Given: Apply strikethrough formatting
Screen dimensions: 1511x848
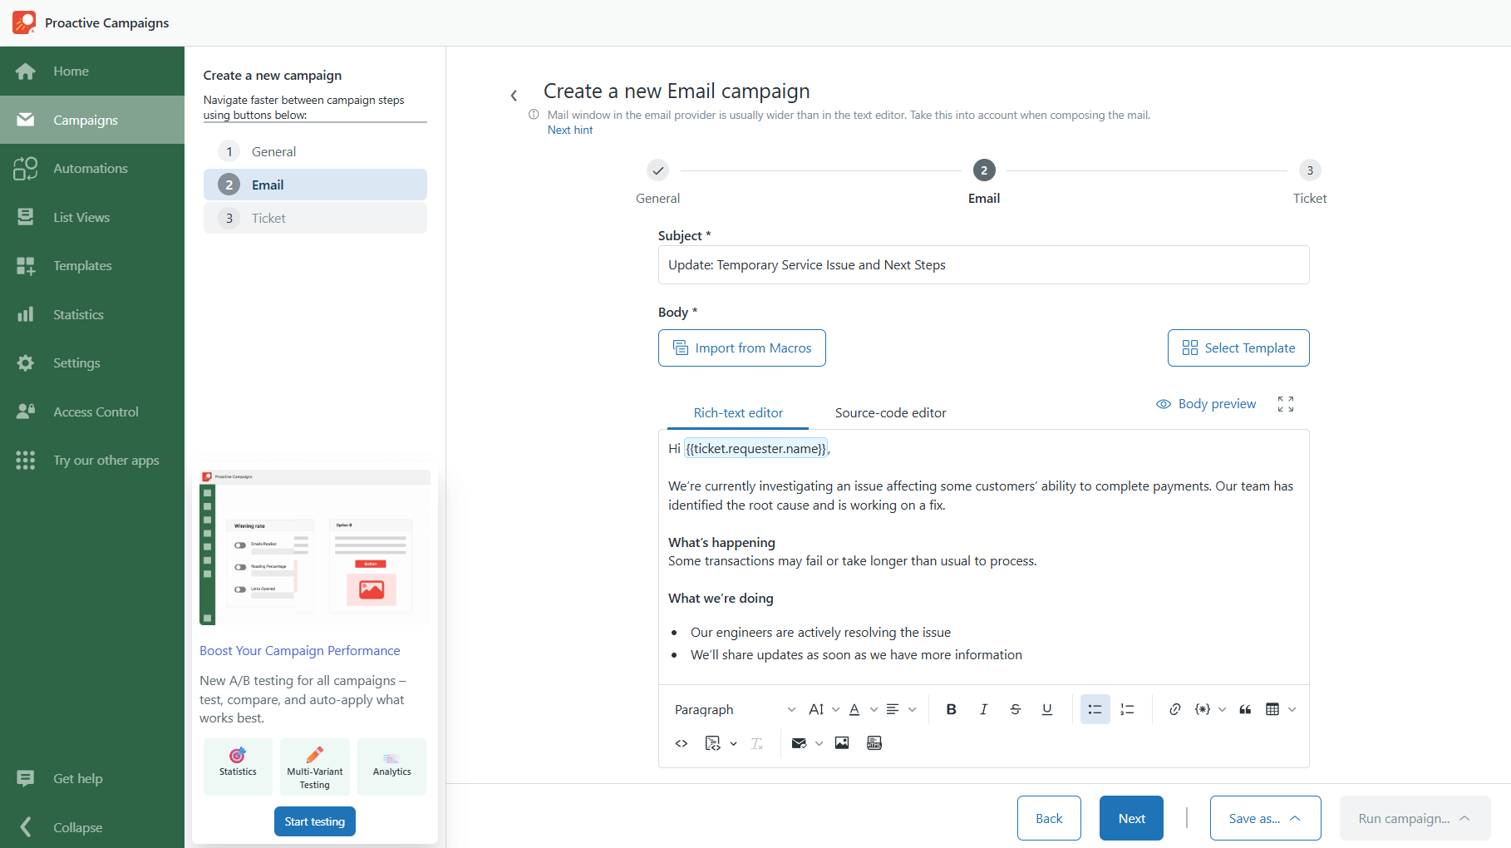Looking at the screenshot, I should [x=1016, y=709].
